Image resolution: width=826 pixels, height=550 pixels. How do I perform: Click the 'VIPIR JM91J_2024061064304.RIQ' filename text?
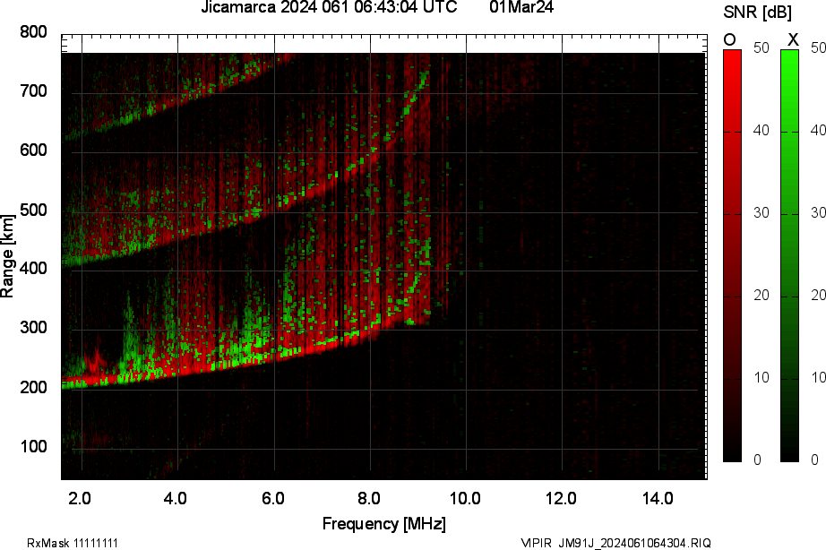click(615, 543)
